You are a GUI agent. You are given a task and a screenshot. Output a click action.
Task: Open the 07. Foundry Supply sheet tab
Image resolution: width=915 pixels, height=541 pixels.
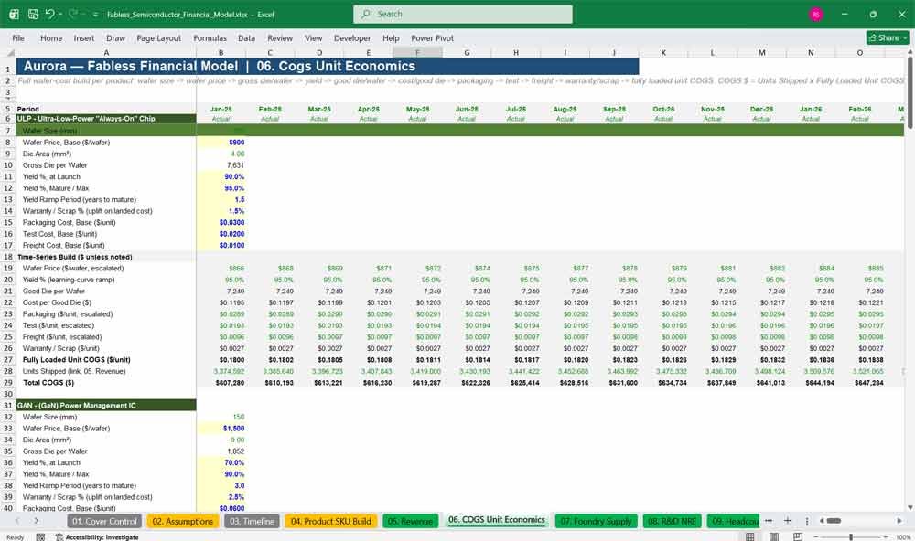[x=596, y=521]
